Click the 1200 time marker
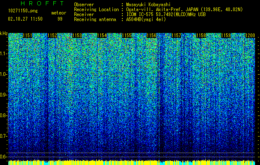 pos(250,35)
